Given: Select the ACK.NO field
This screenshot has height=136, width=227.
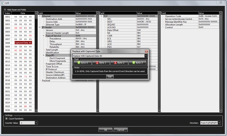Looking at the screenshot, I should (111, 27).
